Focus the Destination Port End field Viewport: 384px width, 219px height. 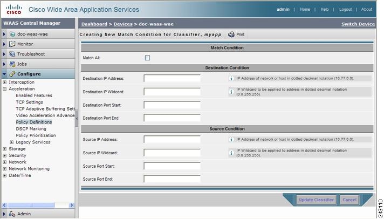[172, 118]
